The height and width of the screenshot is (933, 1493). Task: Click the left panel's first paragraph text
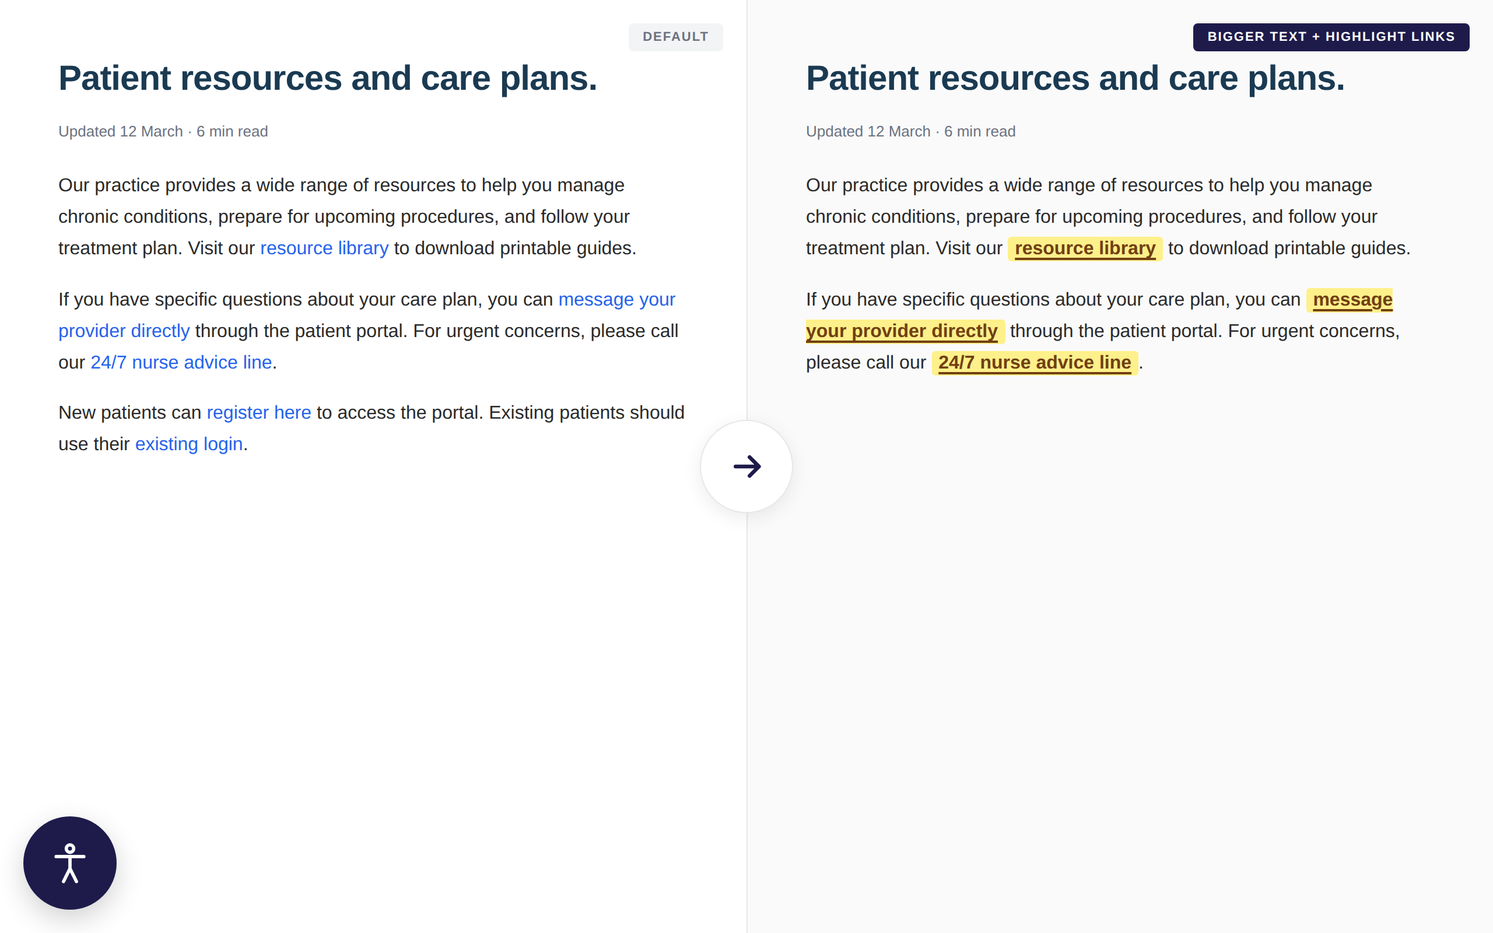(348, 216)
